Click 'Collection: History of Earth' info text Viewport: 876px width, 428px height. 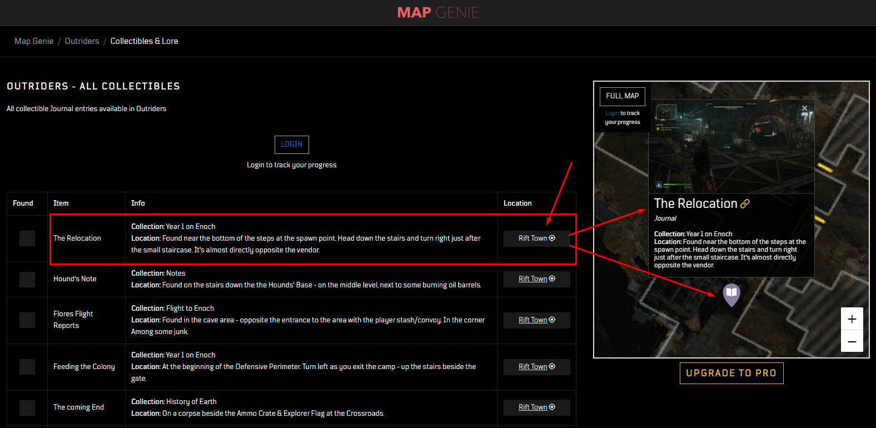[x=174, y=402]
